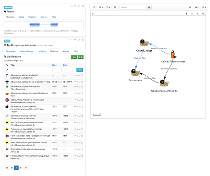Click the Gouverneur node icon in graph
The width and height of the screenshot is (210, 176).
click(135, 72)
